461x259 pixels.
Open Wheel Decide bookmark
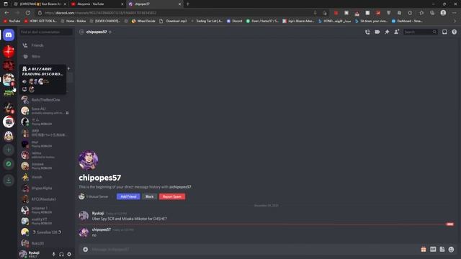(x=143, y=21)
